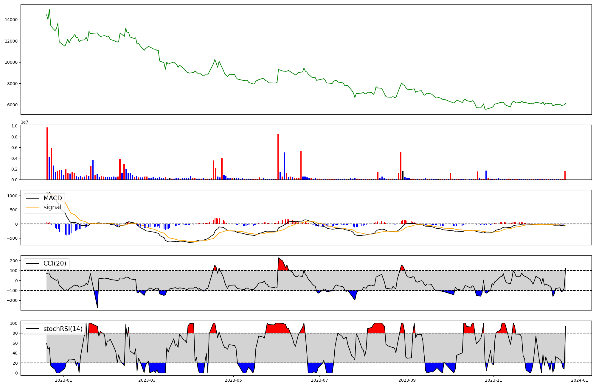Click the 14000 price axis tick label

pyautogui.click(x=11, y=20)
